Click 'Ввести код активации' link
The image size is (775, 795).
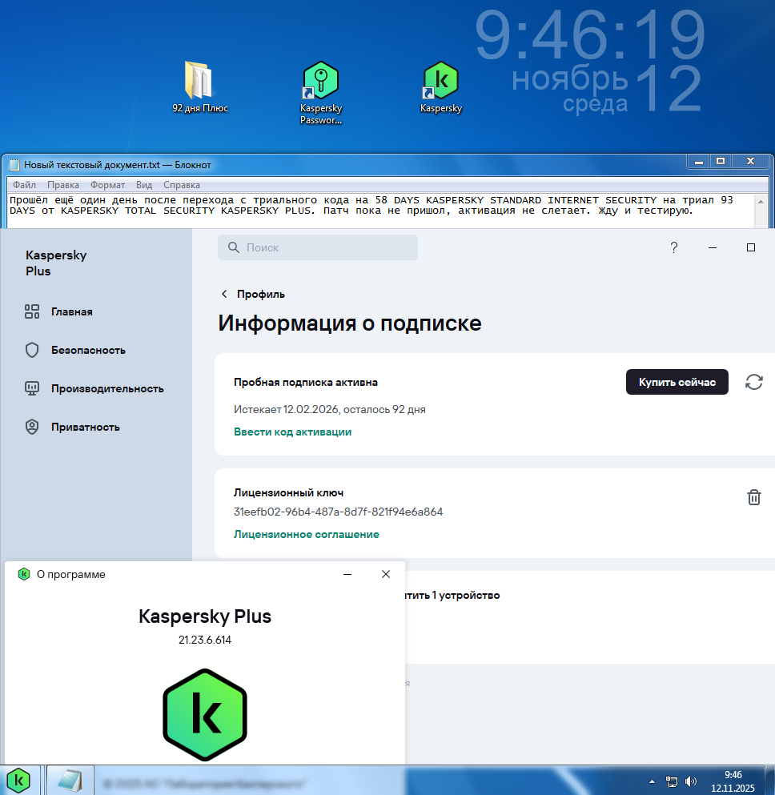pos(292,432)
